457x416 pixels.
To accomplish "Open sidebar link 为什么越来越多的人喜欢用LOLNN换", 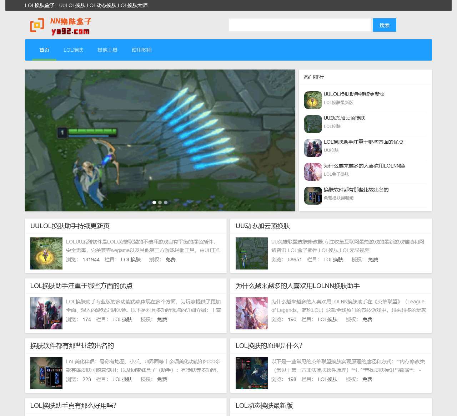I will 364,166.
